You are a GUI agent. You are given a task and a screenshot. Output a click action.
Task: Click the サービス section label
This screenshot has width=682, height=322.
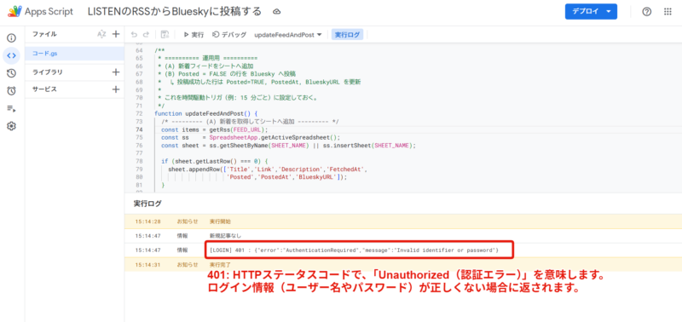tap(44, 89)
